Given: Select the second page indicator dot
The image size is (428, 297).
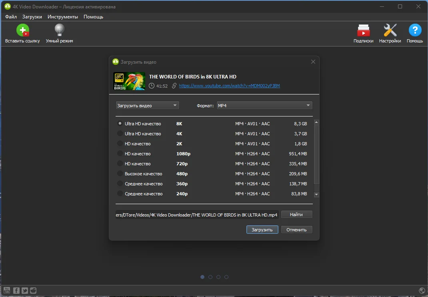Looking at the screenshot, I should [x=210, y=277].
